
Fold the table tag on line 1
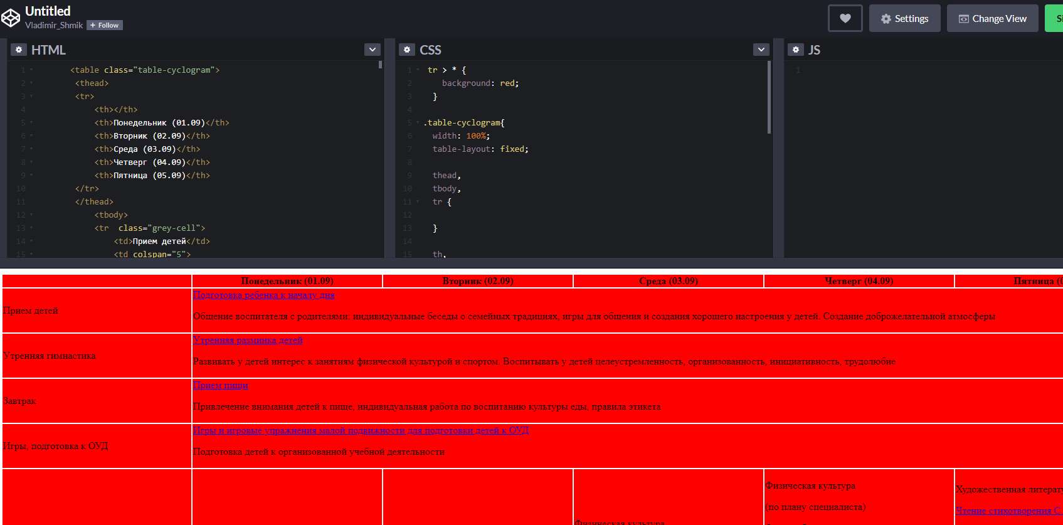(x=31, y=70)
